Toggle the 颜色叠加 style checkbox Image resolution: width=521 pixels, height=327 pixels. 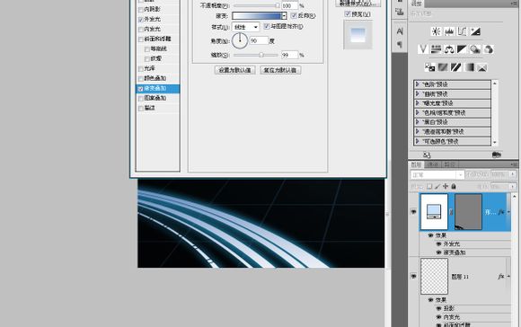click(x=140, y=79)
